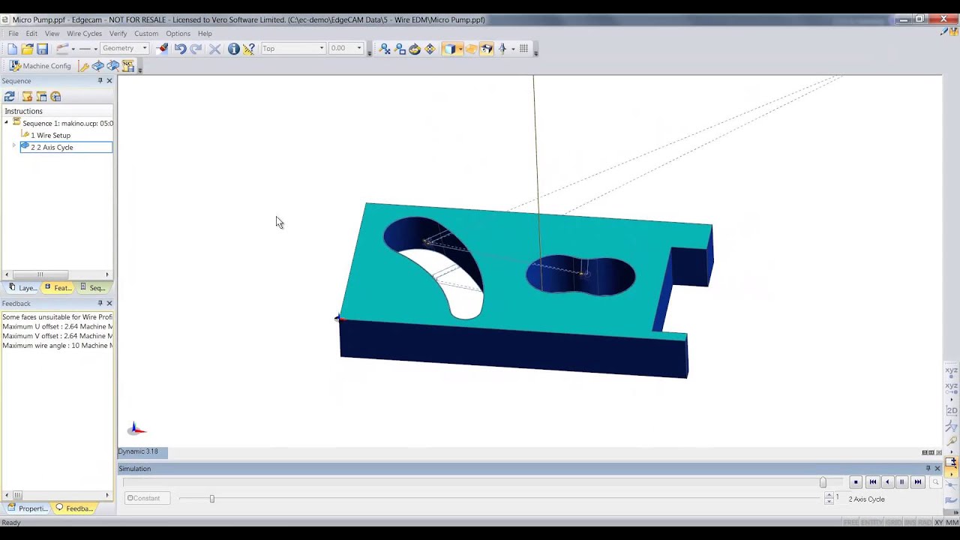Click the orange translucent render icon
The height and width of the screenshot is (540, 960).
point(471,49)
